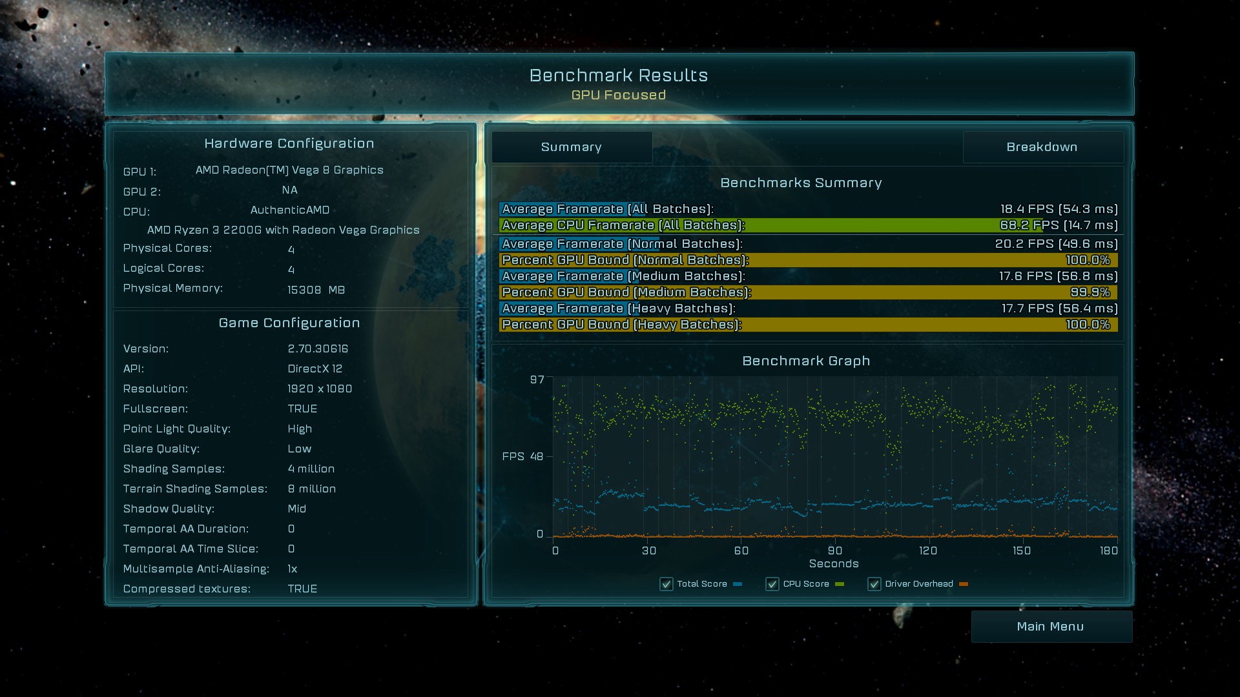Uncheck the Total Score checkbox
The height and width of the screenshot is (697, 1240).
point(666,584)
